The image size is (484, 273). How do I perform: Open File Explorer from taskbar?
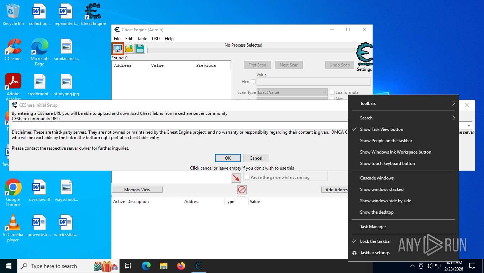coord(164,266)
